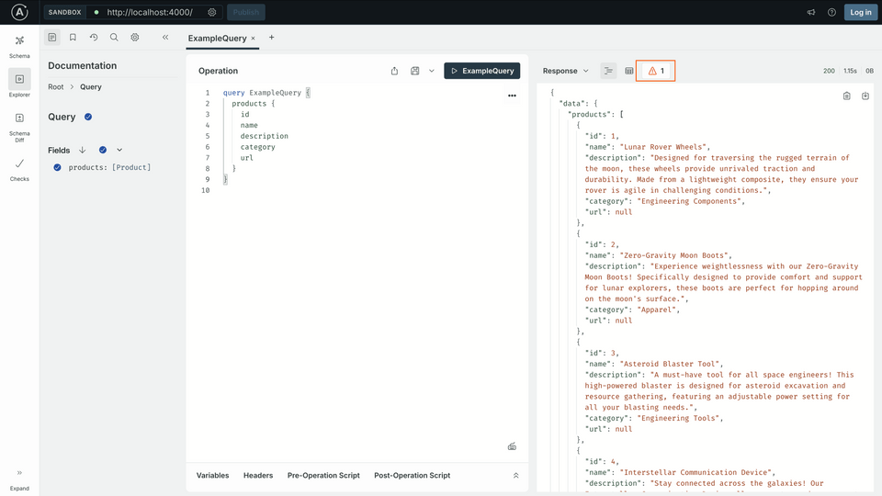The image size is (882, 496).
Task: Open operation history panel
Action: (x=94, y=38)
